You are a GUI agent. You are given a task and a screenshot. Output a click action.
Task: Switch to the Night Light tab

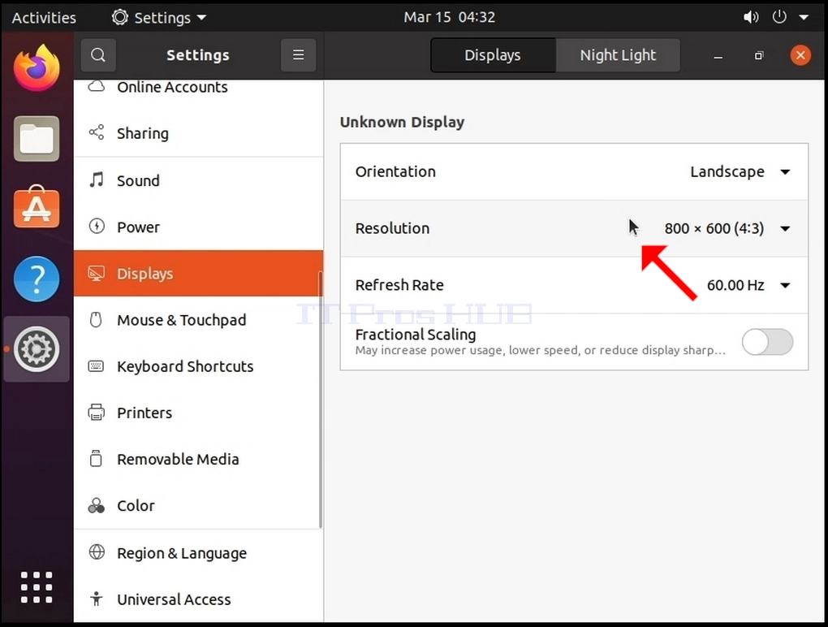tap(618, 55)
